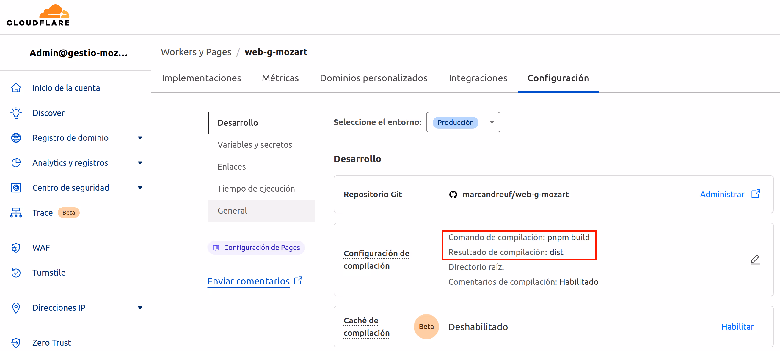
Task: Click the pencil icon to edit build configuration
Action: tap(756, 260)
